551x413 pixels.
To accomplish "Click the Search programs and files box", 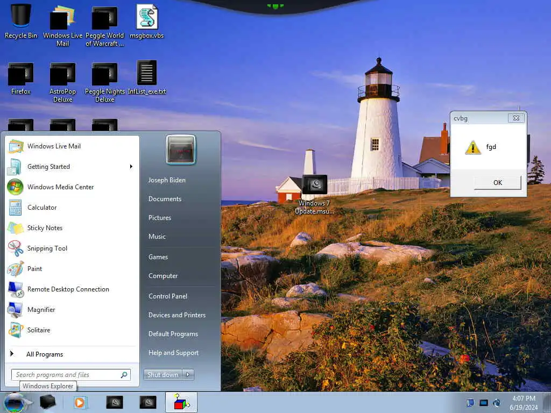I will [71, 375].
